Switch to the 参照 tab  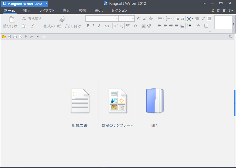click(66, 11)
